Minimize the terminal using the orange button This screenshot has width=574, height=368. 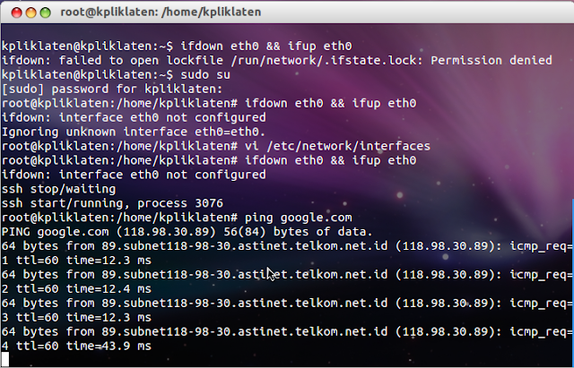(x=30, y=13)
